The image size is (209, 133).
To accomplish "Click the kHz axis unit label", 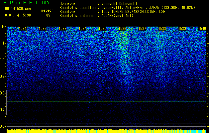I will [3, 27].
